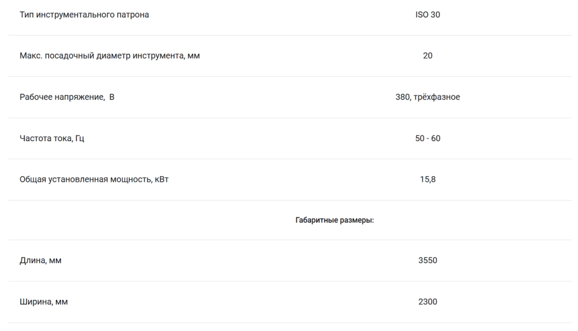578x331 pixels.
Task: Click the 'Ширина, мм' row label
Action: coord(43,302)
